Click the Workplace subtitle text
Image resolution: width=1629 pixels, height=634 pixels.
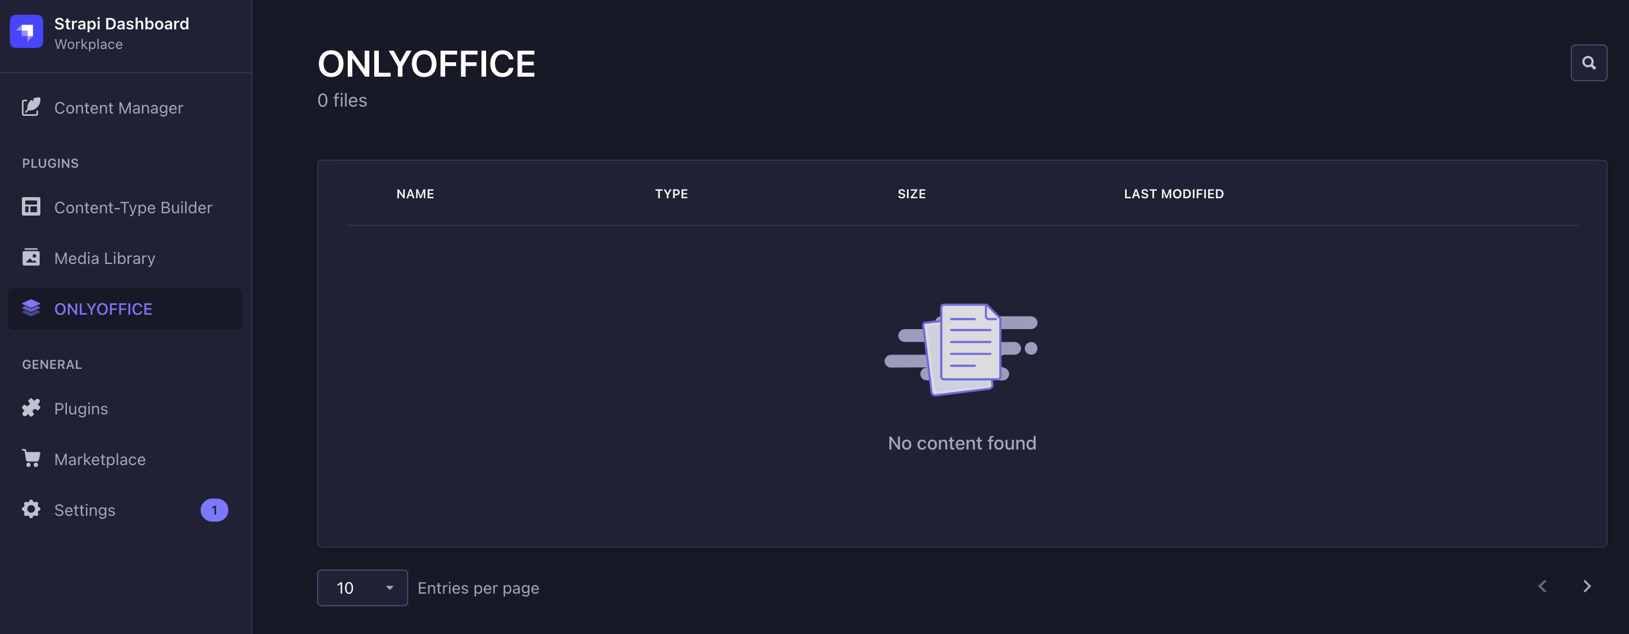89,44
